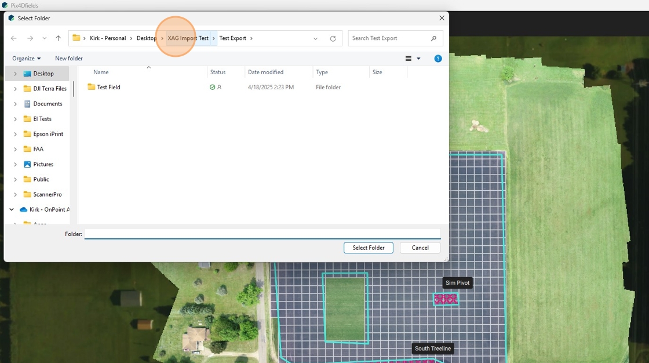Image resolution: width=649 pixels, height=363 pixels.
Task: Sort by Type column
Action: point(322,72)
